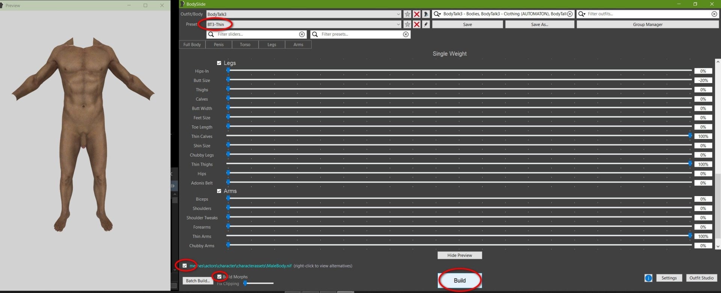Click the Thin Arms slider handle
Screen dimensions: 721x293
690,236
